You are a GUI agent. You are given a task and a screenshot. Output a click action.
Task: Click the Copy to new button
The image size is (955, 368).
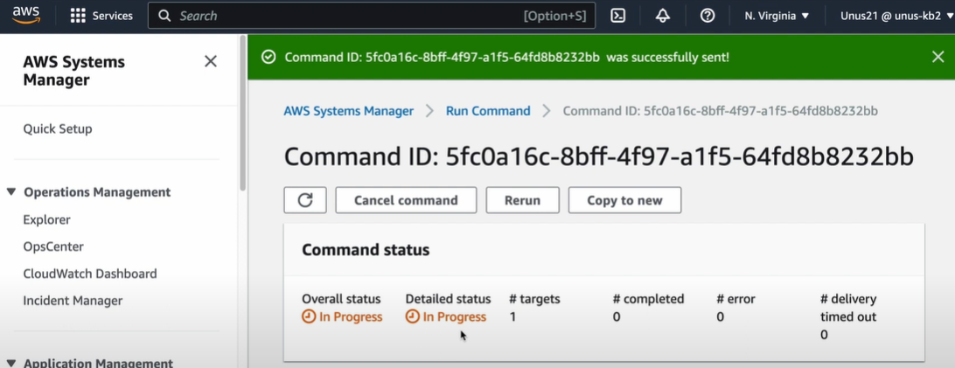point(624,200)
